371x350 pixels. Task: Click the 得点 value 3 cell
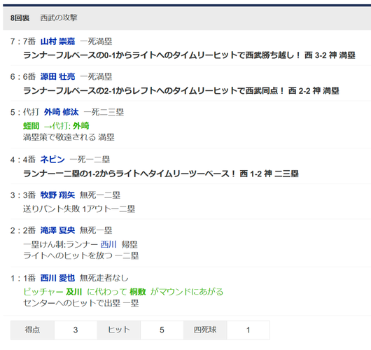pos(76,330)
